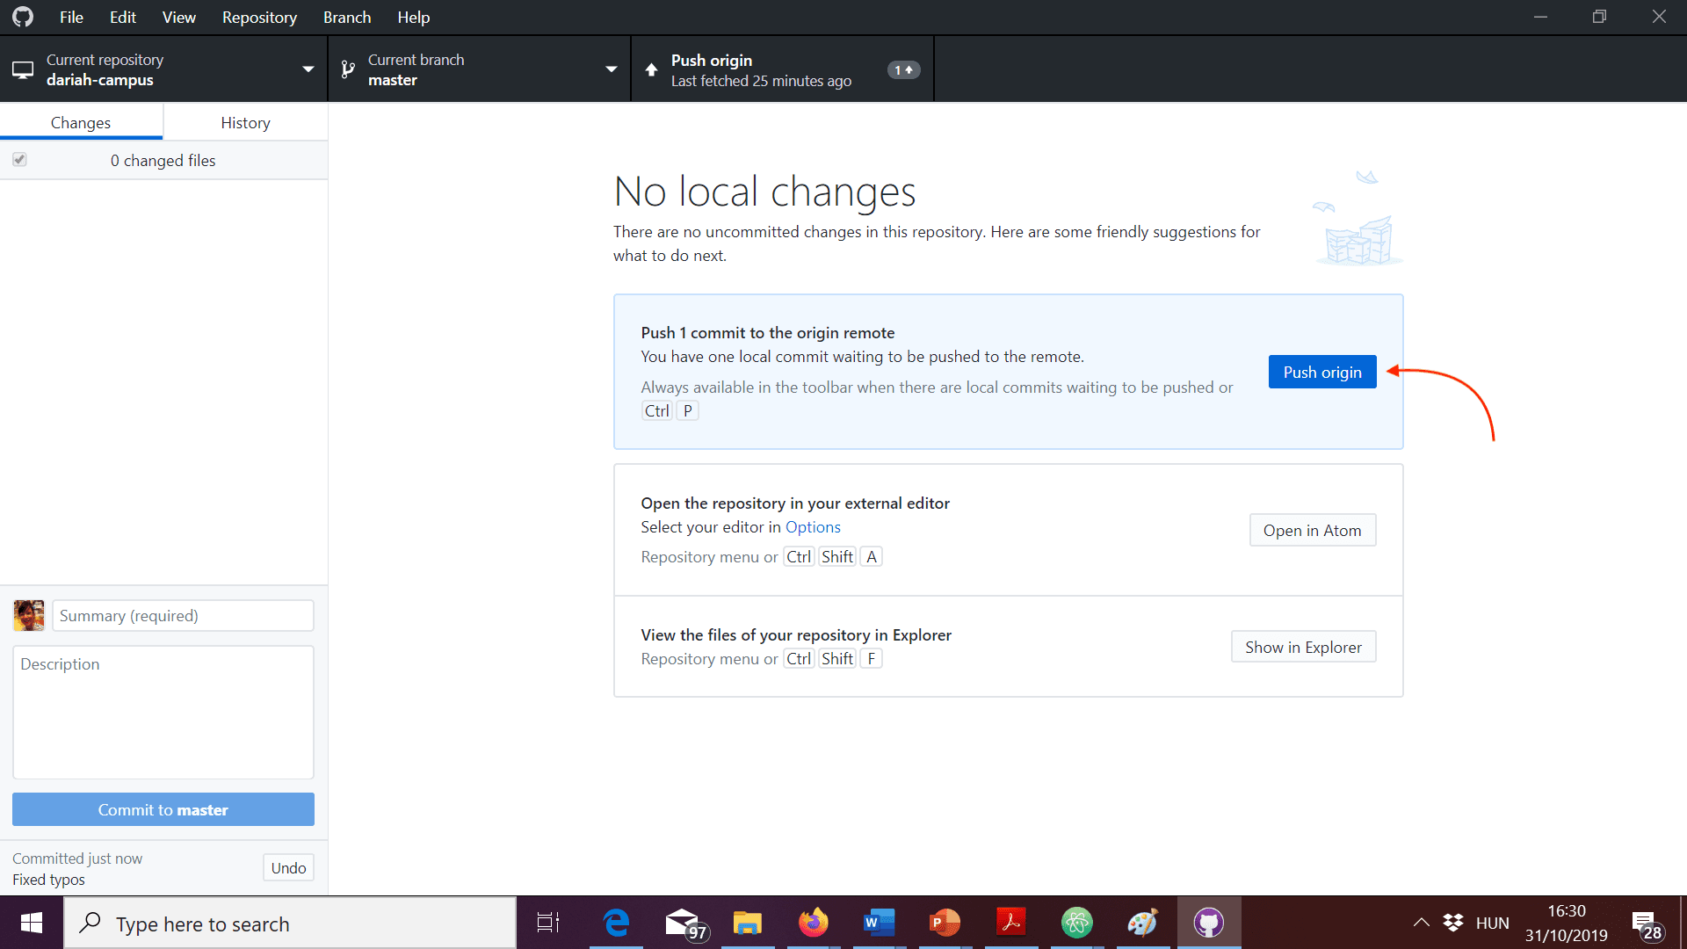Open Firefox from the taskbar
The image size is (1687, 949).
pos(813,923)
